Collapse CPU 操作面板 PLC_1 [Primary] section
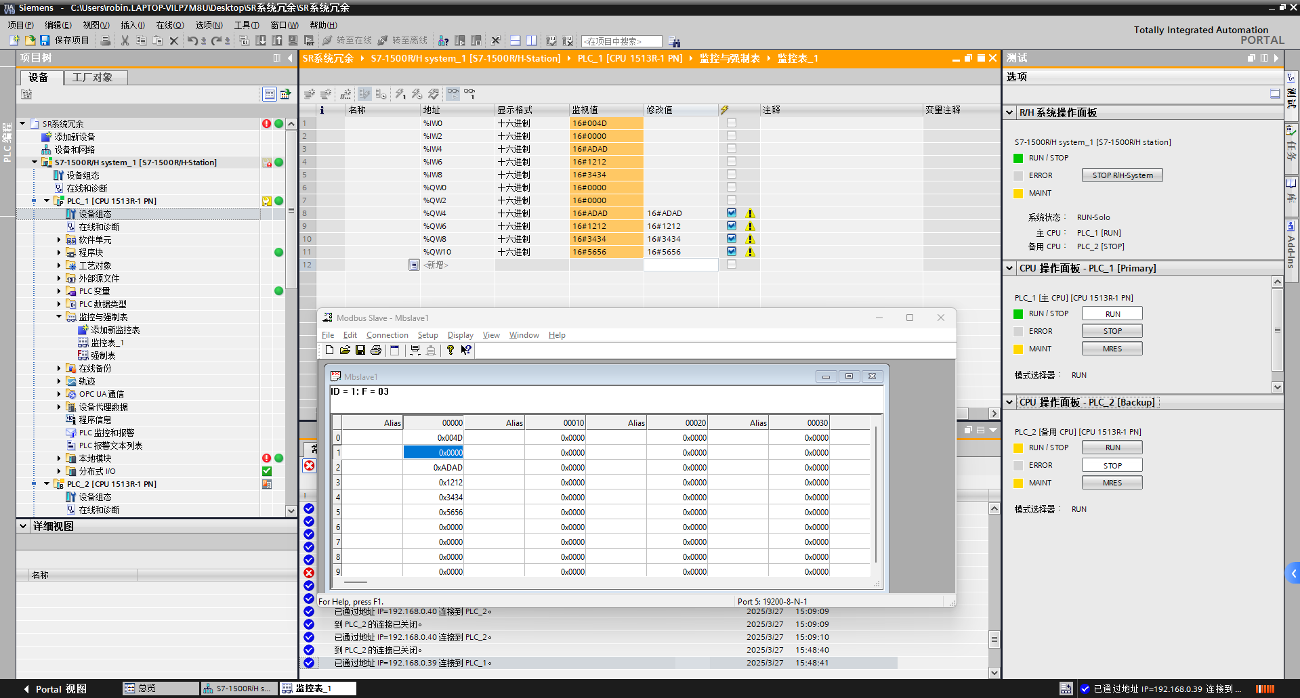Image resolution: width=1300 pixels, height=698 pixels. point(1009,269)
